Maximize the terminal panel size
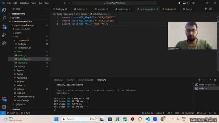 click(210, 80)
